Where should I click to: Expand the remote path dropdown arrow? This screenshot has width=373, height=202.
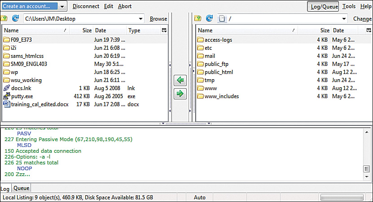(344, 19)
